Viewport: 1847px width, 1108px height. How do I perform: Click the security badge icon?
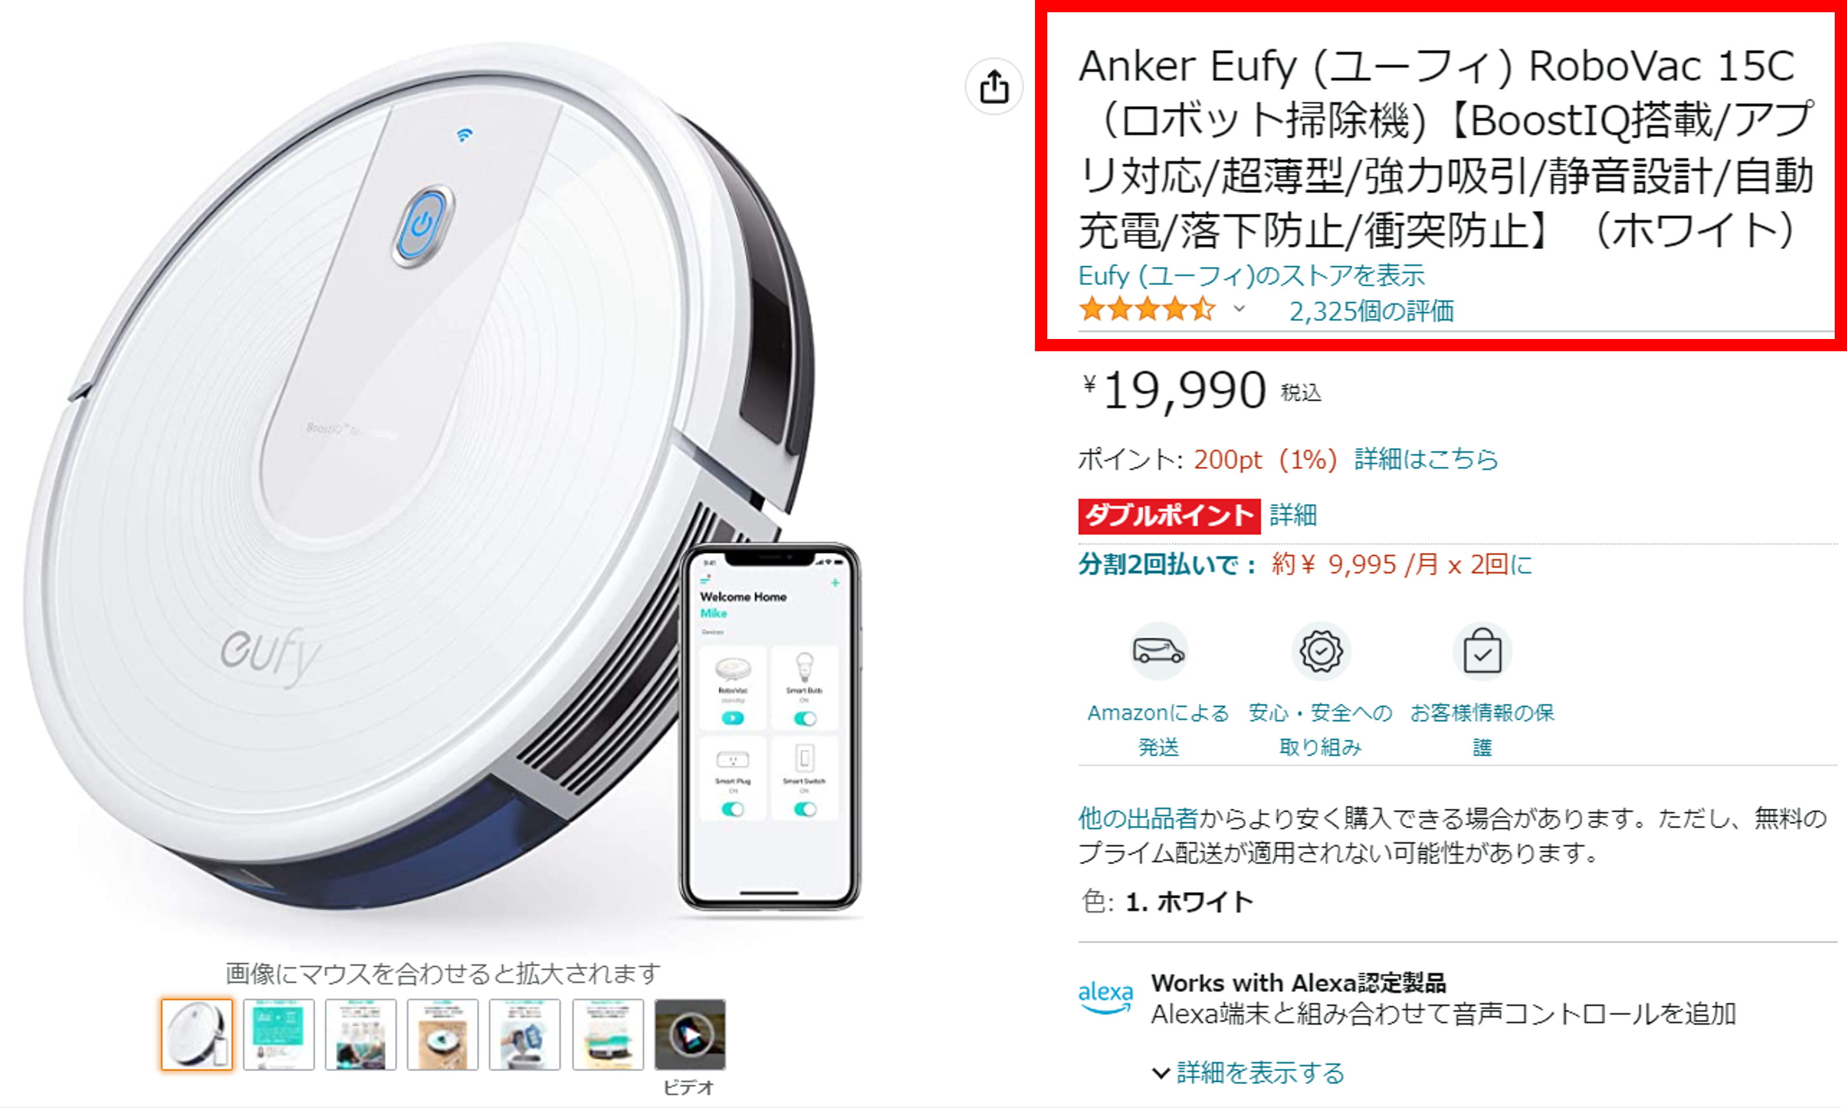tap(1320, 651)
